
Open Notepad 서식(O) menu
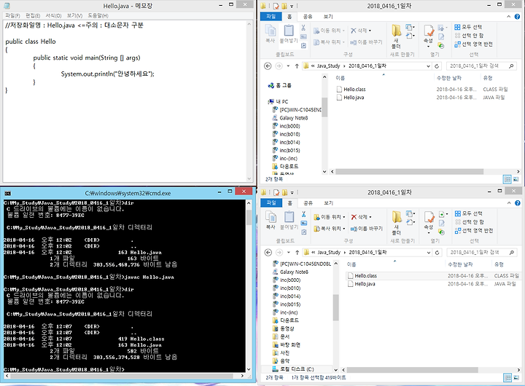tap(53, 16)
